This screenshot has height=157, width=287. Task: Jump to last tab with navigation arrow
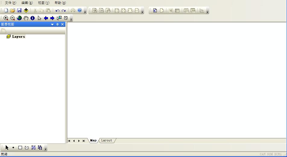tap(84, 141)
